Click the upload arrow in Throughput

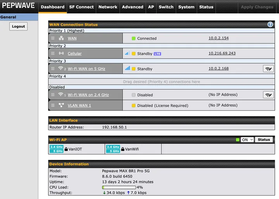coord(128,192)
